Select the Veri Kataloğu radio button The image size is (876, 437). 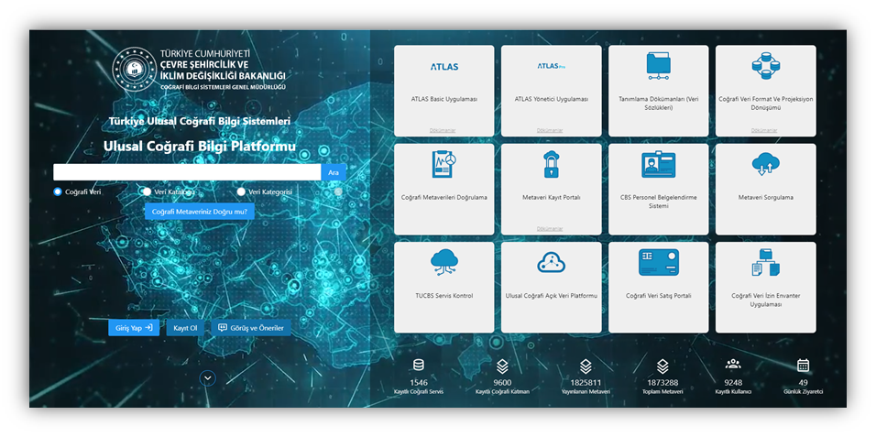point(147,191)
